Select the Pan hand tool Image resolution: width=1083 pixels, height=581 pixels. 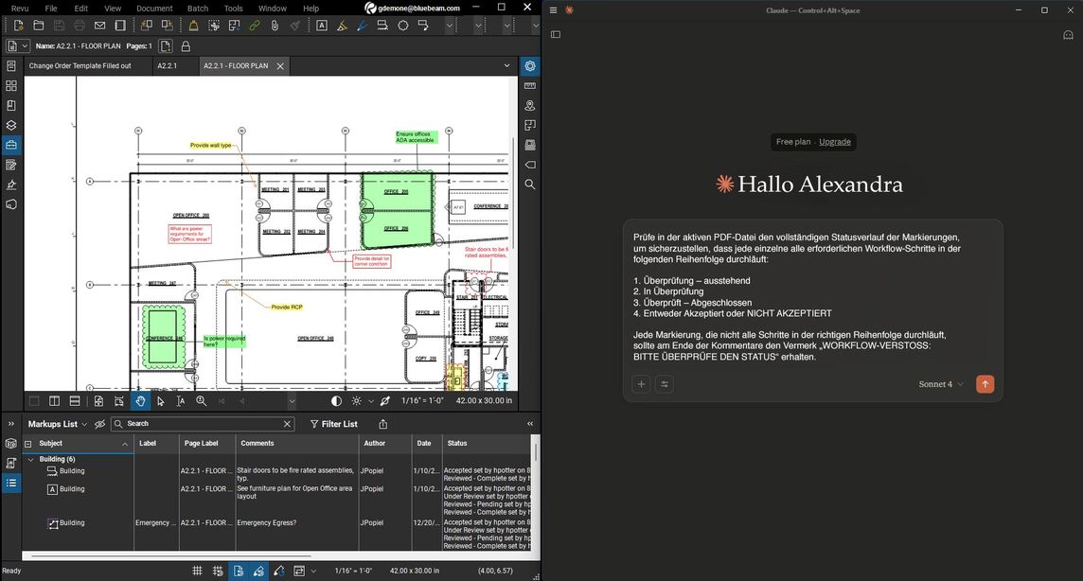coord(140,401)
